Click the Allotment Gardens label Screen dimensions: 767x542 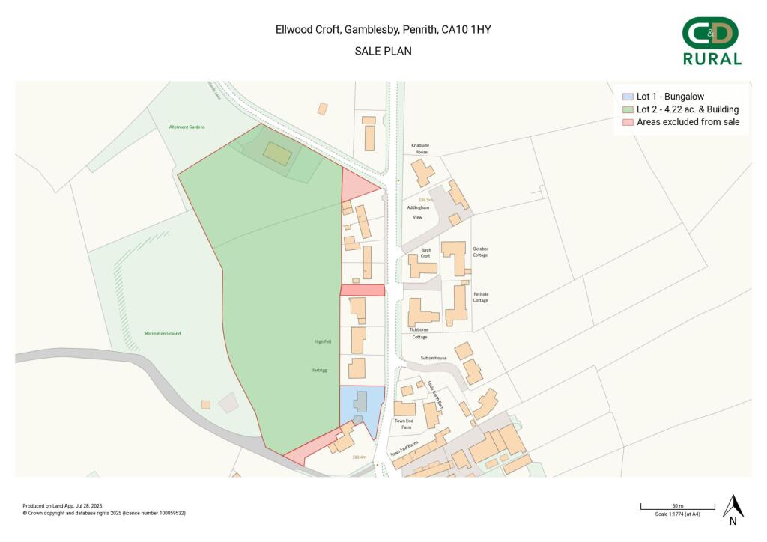pyautogui.click(x=187, y=127)
